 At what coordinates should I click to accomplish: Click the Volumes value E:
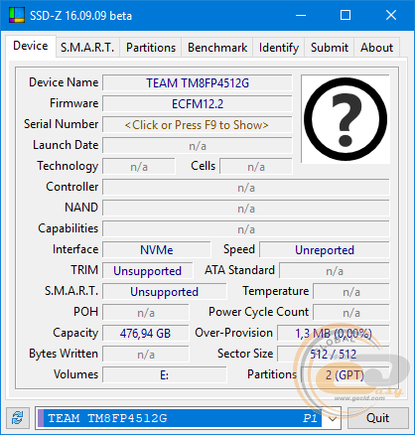click(x=165, y=375)
